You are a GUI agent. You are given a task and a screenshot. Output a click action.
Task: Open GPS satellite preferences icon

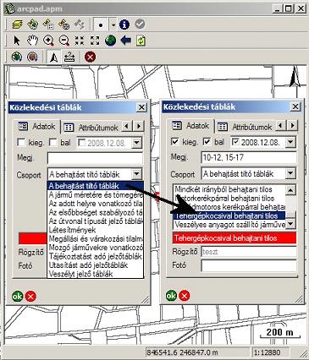pos(48,25)
